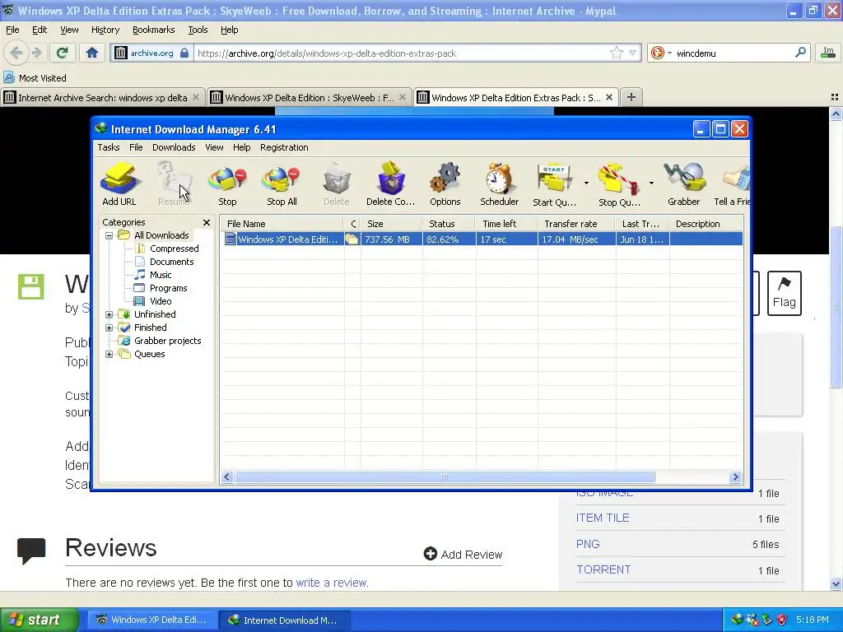The width and height of the screenshot is (843, 632).
Task: Click browser Forward arrow
Action: click(37, 53)
